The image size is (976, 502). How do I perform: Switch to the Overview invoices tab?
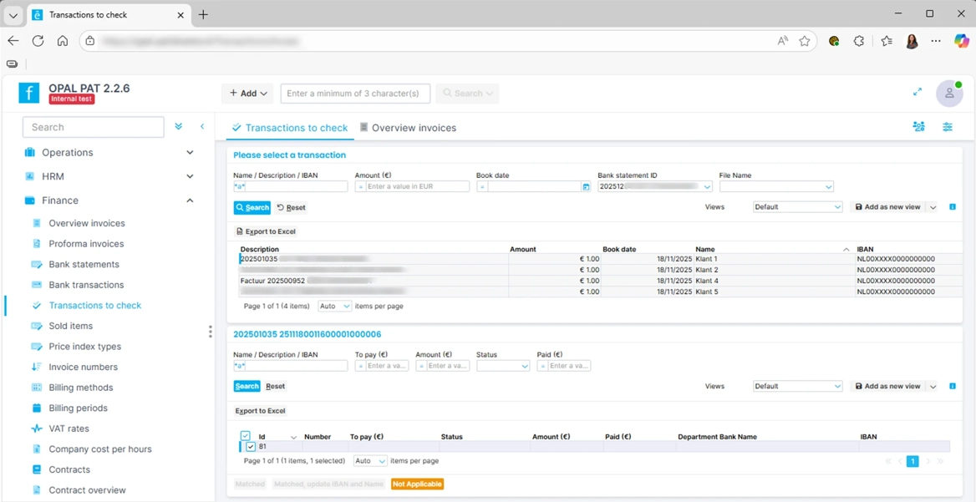pyautogui.click(x=408, y=128)
